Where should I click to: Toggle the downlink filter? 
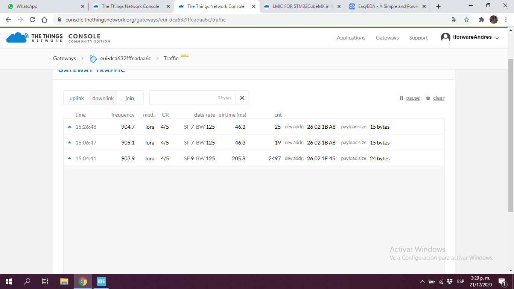[x=103, y=98]
